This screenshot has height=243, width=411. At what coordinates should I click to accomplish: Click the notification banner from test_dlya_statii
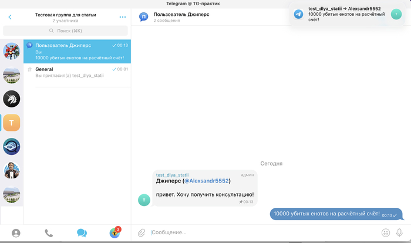tap(348, 14)
